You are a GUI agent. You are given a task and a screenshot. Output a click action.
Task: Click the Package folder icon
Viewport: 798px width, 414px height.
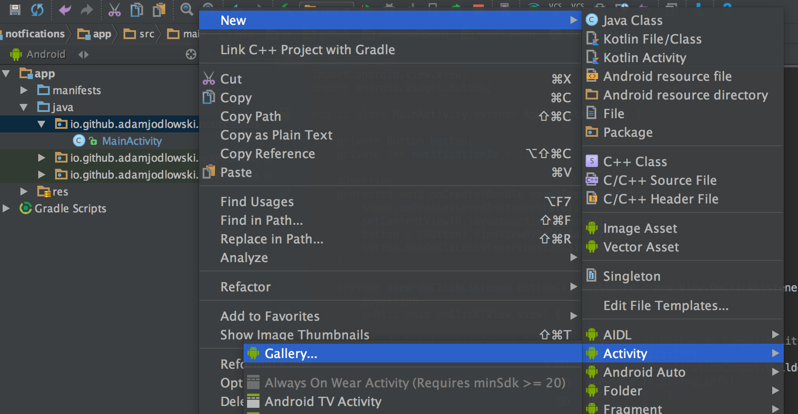592,132
